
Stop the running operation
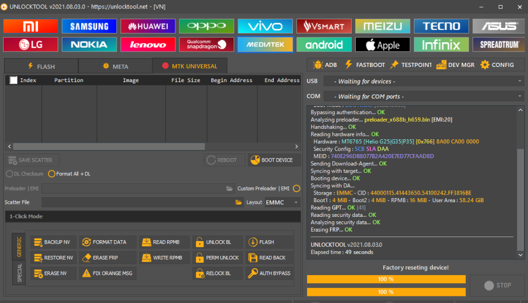498,285
